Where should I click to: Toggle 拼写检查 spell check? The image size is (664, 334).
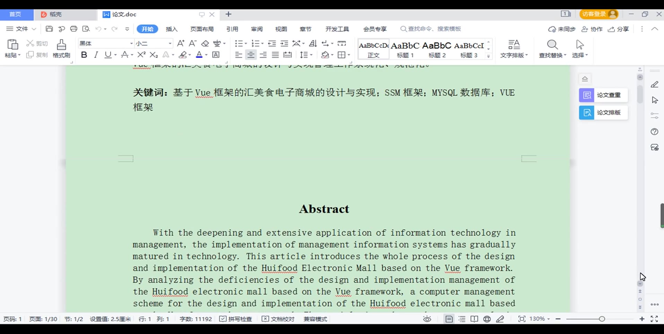236,319
